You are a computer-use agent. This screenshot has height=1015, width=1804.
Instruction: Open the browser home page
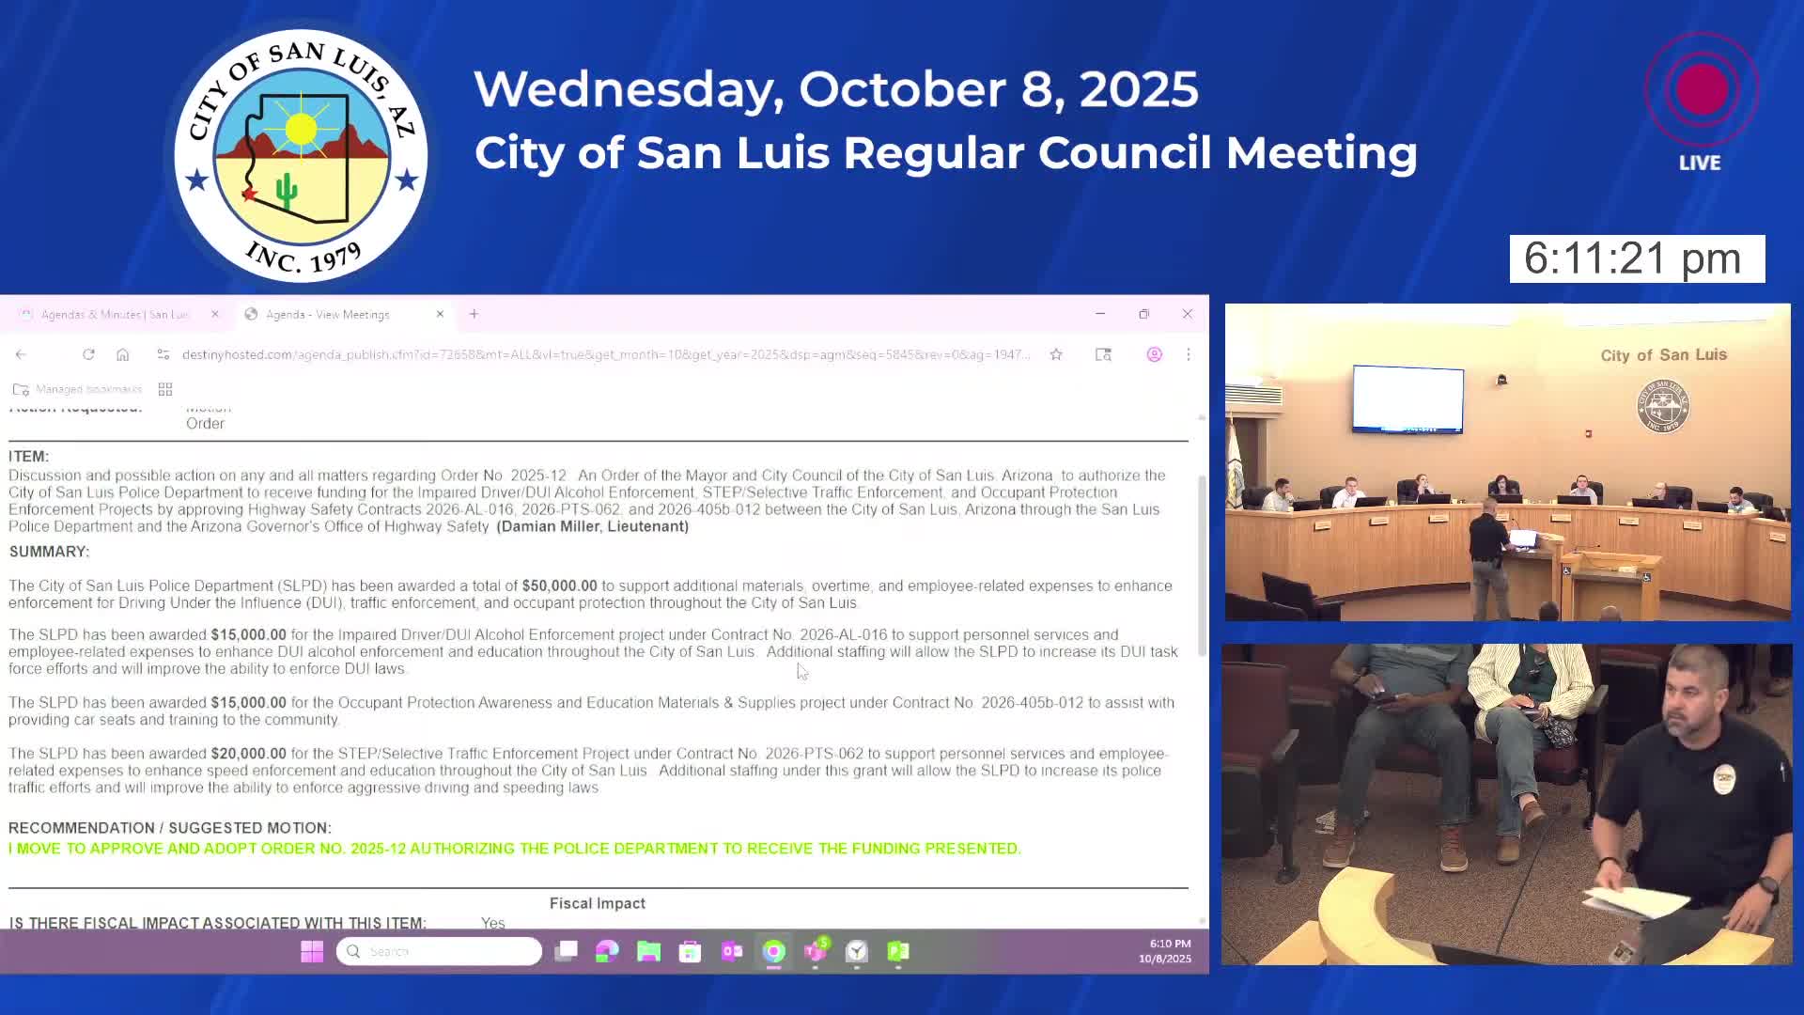(123, 354)
